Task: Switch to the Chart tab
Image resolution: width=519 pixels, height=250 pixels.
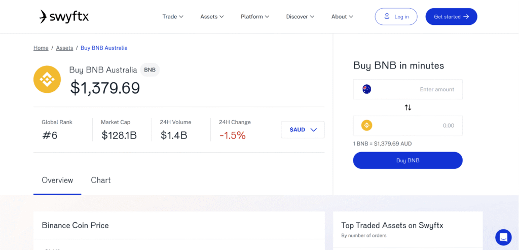Action: point(101,180)
